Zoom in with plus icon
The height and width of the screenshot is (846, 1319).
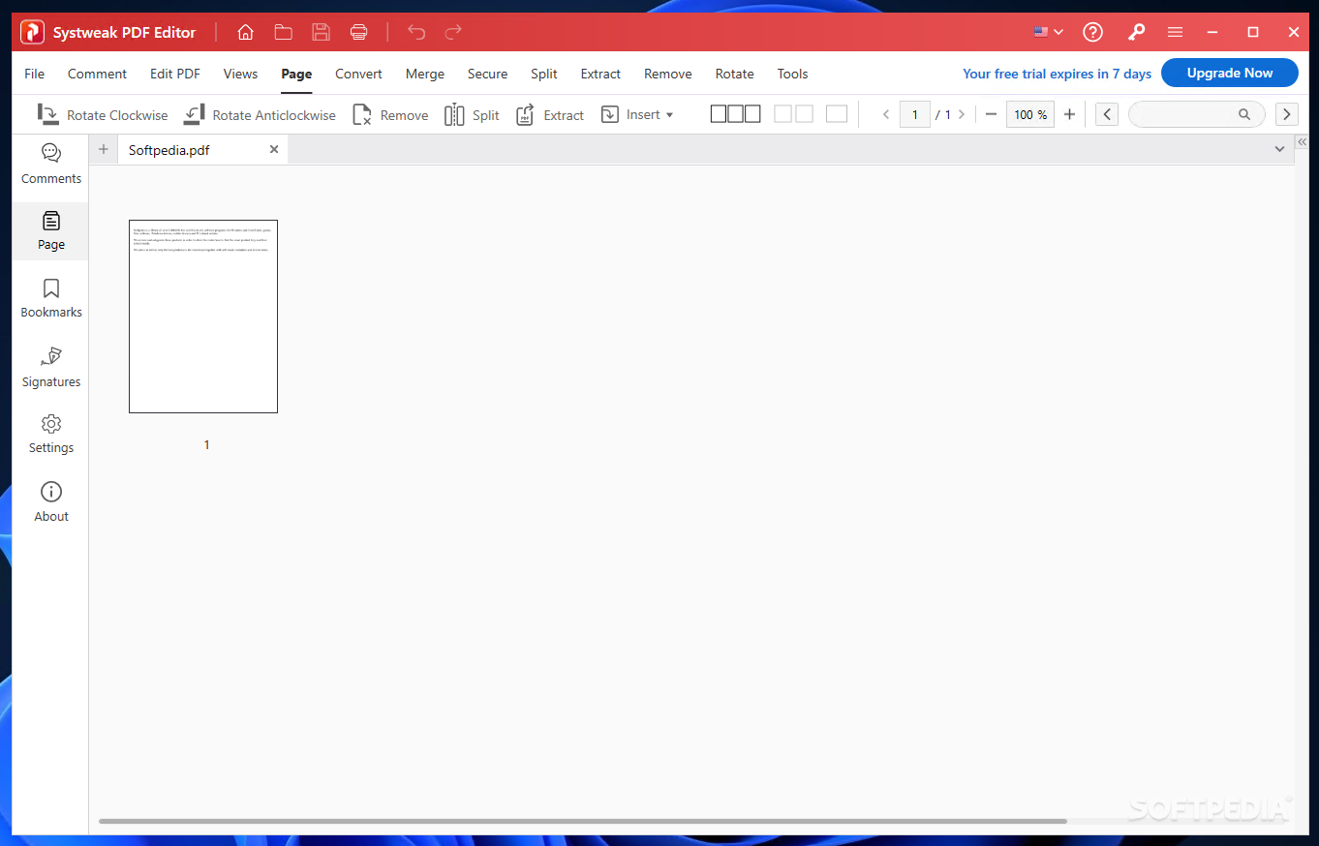1069,114
